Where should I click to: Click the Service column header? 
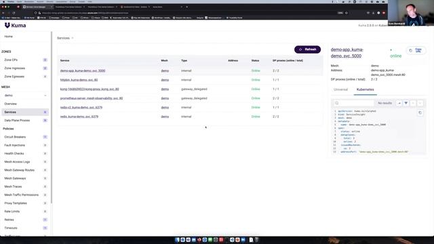65,60
